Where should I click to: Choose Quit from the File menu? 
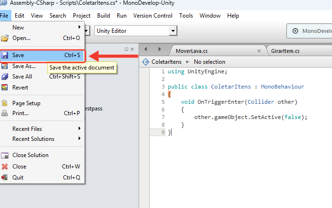[x=42, y=178]
